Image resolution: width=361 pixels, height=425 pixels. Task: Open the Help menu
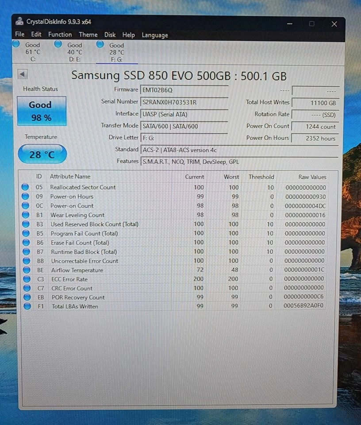(x=128, y=35)
